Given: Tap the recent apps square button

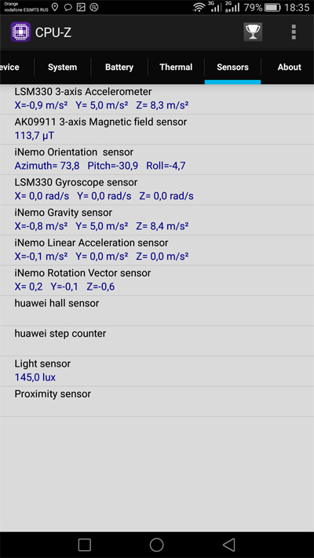Looking at the screenshot, I should click(x=84, y=545).
